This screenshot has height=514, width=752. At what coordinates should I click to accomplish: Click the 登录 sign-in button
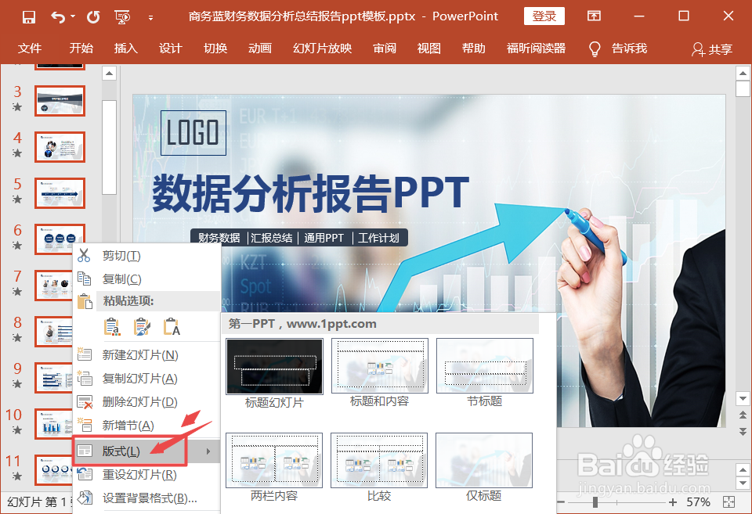pyautogui.click(x=544, y=16)
